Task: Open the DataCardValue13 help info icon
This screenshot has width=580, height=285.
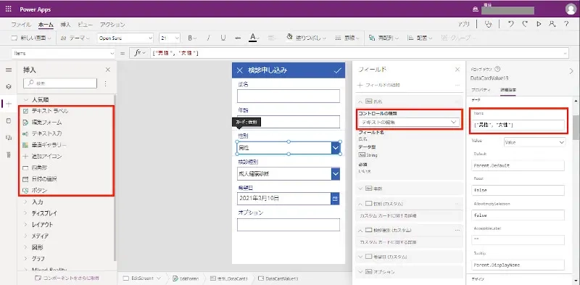Action: pyautogui.click(x=497, y=69)
